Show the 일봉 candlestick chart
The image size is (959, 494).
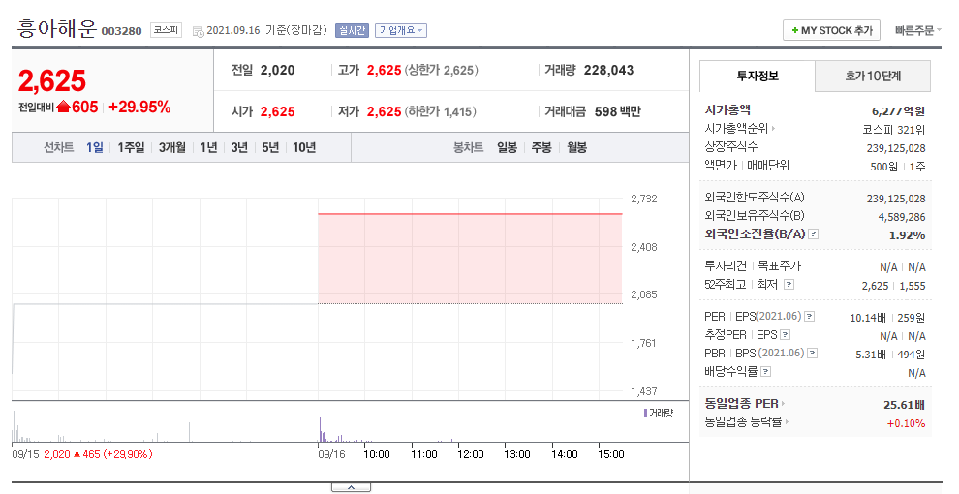[507, 147]
